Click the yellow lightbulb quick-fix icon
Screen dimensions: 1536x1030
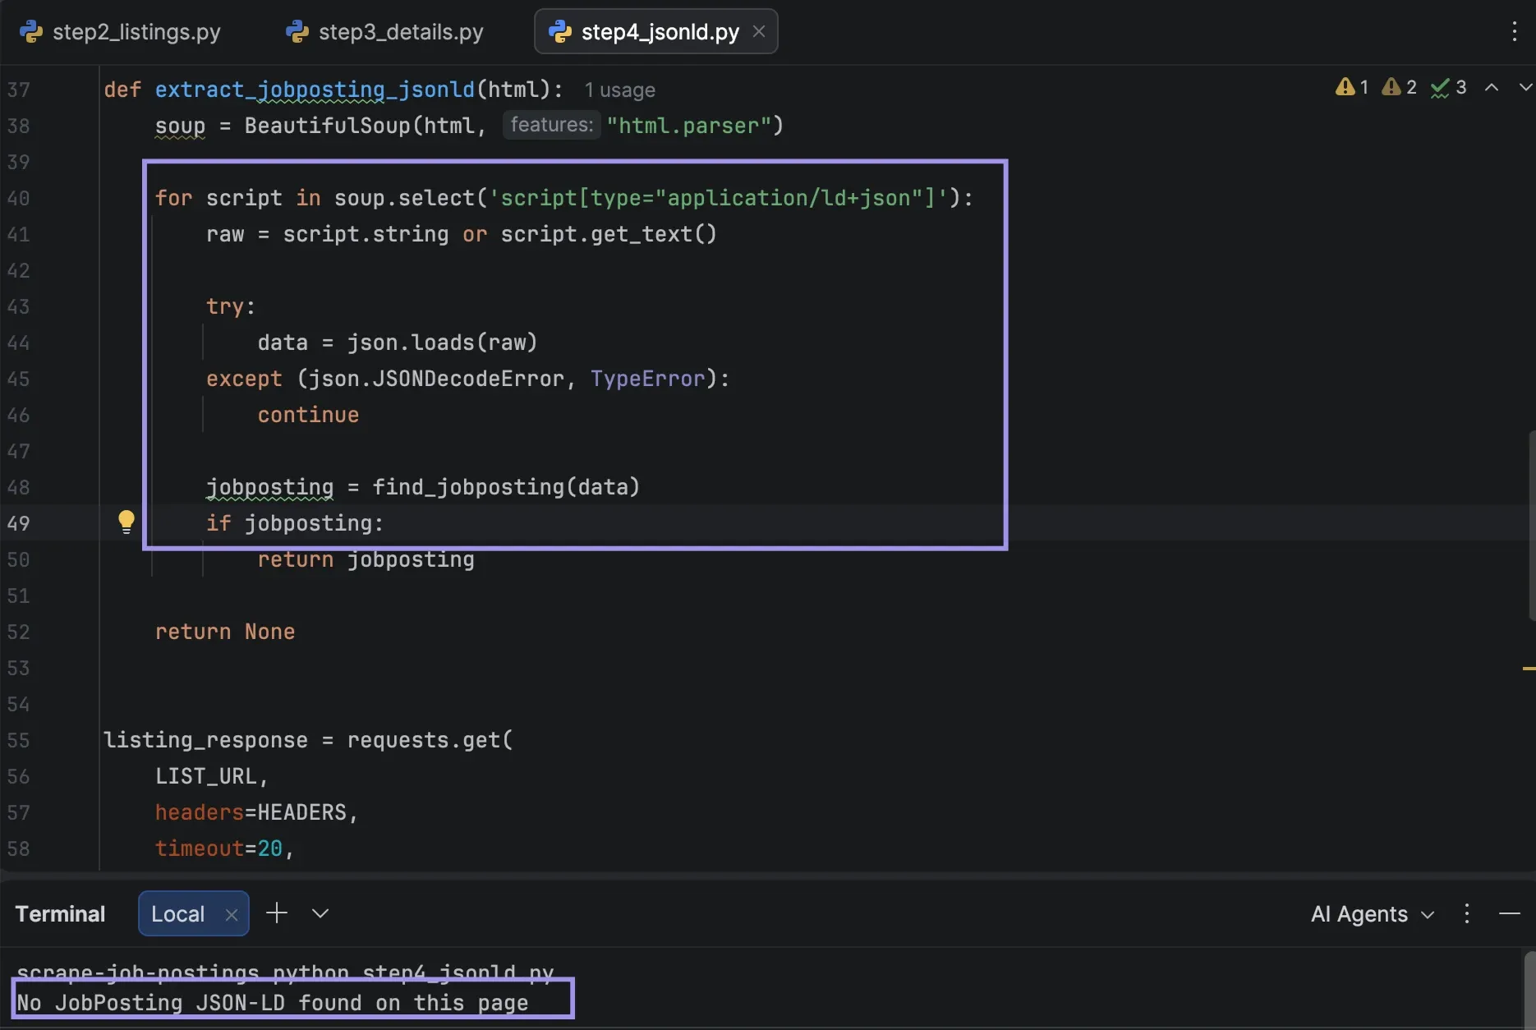point(126,522)
